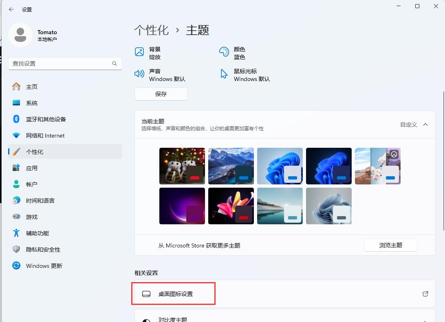Select 隐私和安全性 in sidebar
The image size is (445, 322).
pos(43,250)
